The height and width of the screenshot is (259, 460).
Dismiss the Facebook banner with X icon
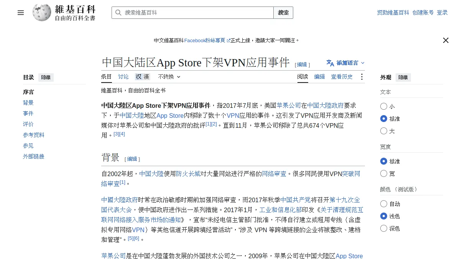pyautogui.click(x=445, y=40)
